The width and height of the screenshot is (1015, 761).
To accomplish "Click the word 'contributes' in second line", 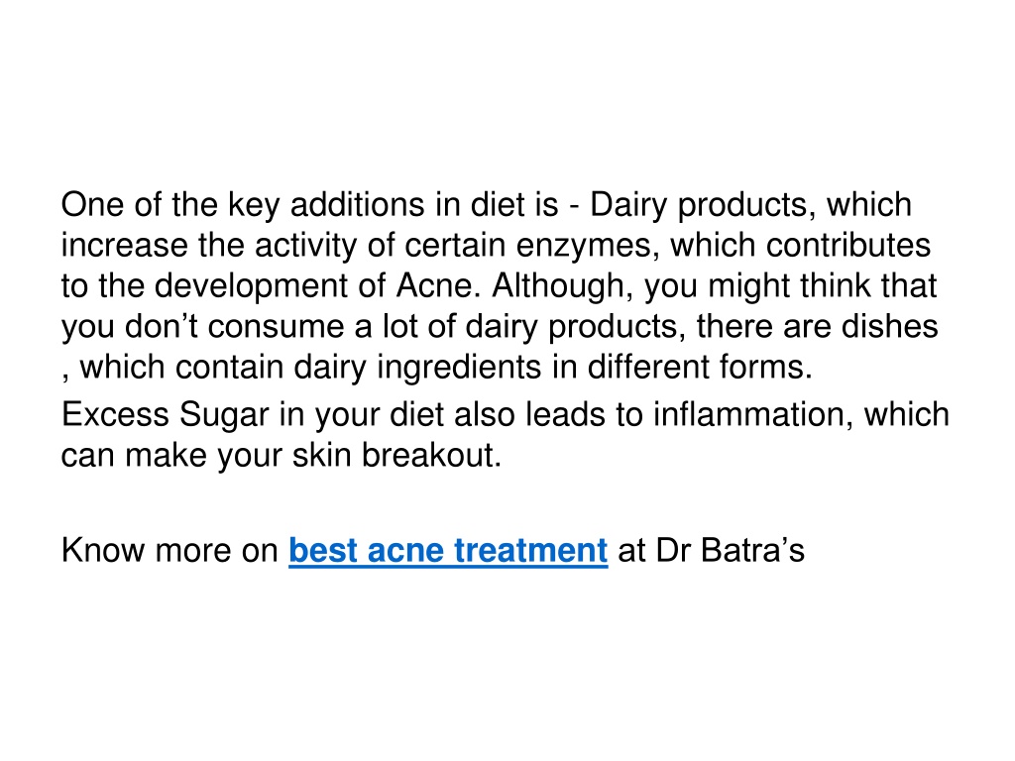I will click(848, 246).
